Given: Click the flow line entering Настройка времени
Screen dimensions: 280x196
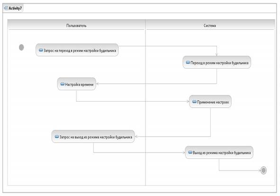Looking at the screenshot, I should coord(156,84).
